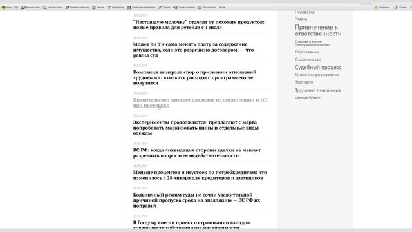The width and height of the screenshot is (412, 232).
Task: Select the Подряд tag in the sidebar
Action: click(301, 19)
